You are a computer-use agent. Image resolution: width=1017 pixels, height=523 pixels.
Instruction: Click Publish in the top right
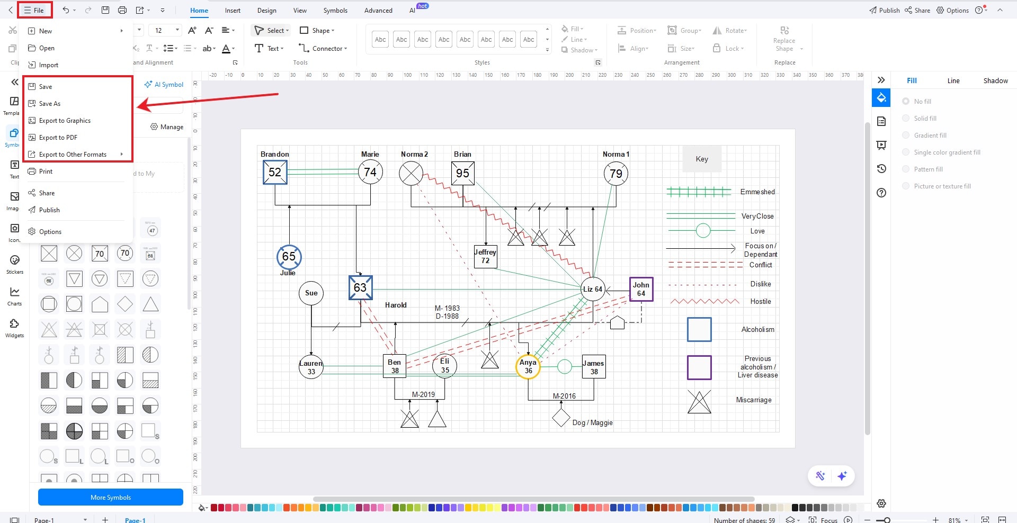point(884,10)
